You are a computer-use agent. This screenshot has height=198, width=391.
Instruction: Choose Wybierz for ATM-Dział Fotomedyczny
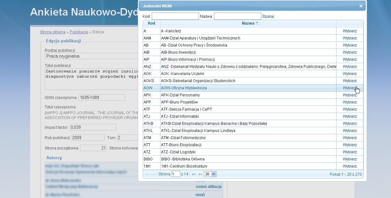click(x=350, y=138)
